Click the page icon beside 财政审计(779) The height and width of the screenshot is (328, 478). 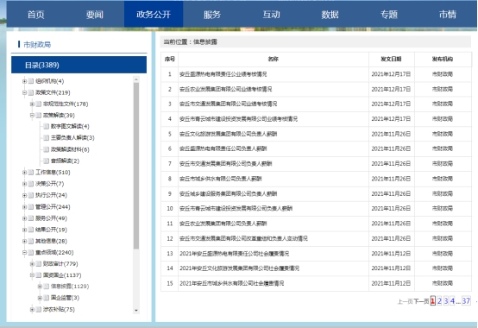pos(39,263)
